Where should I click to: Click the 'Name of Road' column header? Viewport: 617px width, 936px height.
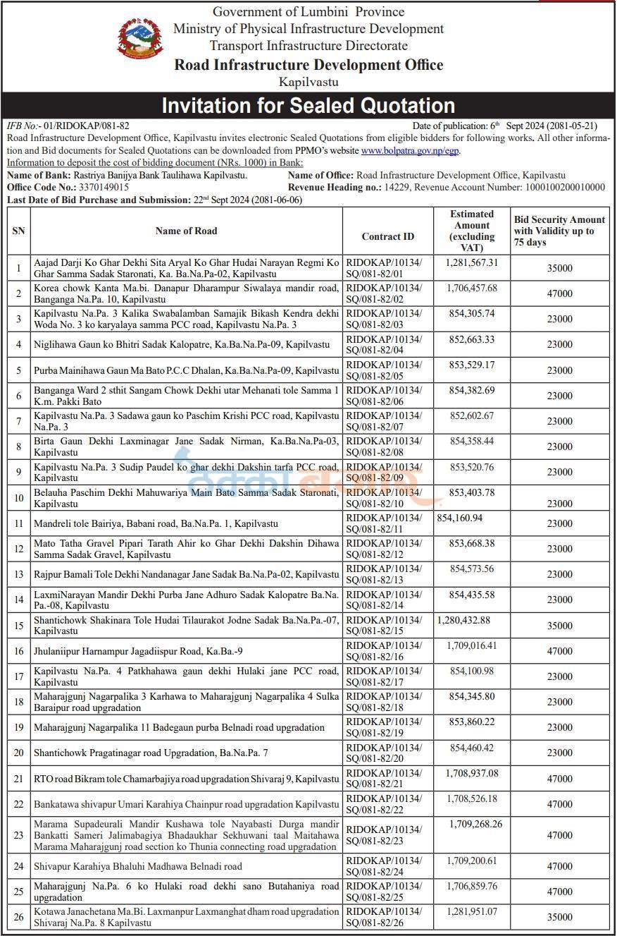(x=186, y=231)
